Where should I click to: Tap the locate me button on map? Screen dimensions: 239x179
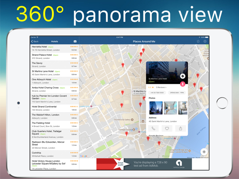204,152
